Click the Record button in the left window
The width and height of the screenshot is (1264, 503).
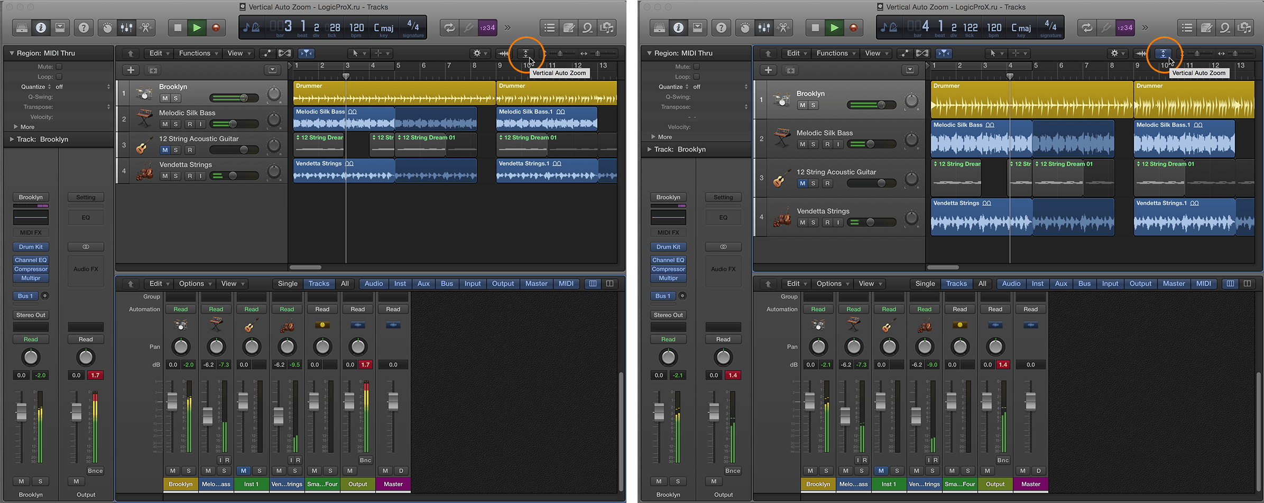pyautogui.click(x=216, y=27)
